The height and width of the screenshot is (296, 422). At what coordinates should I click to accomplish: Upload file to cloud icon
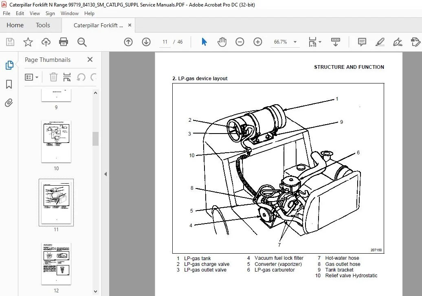point(46,42)
